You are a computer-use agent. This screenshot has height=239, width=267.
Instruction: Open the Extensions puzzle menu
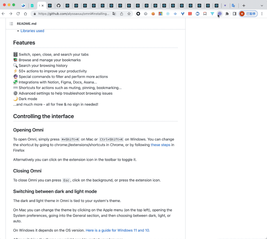point(227,14)
